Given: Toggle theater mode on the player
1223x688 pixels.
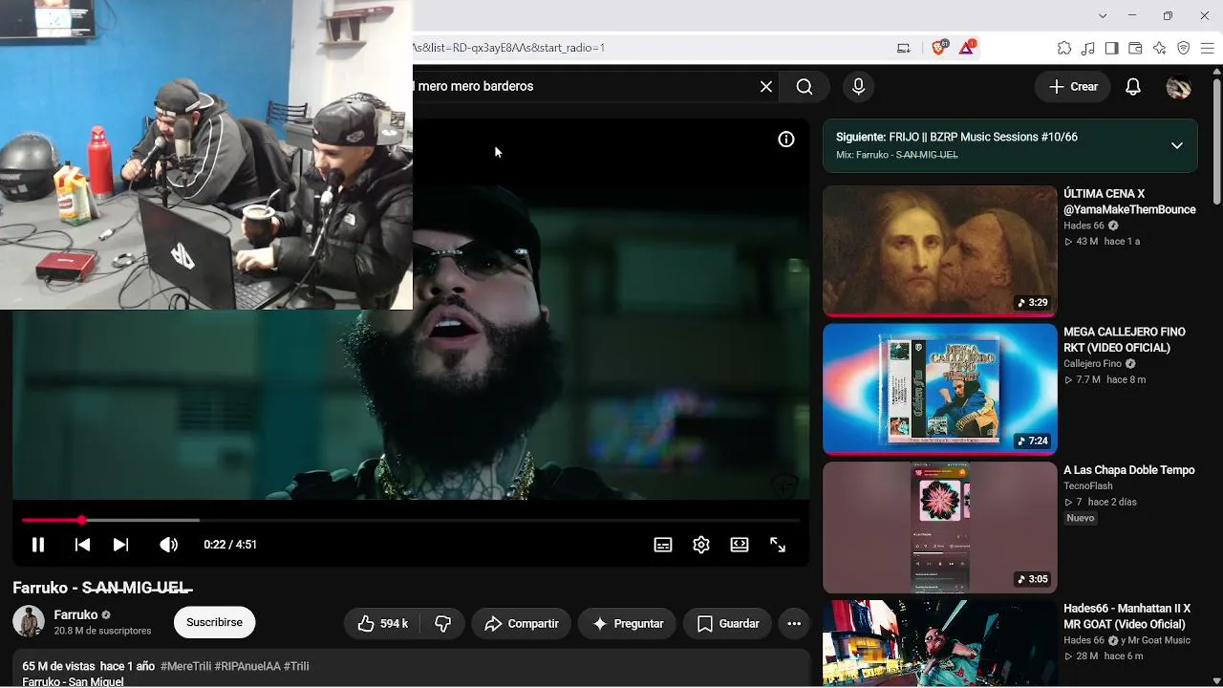Looking at the screenshot, I should (740, 545).
